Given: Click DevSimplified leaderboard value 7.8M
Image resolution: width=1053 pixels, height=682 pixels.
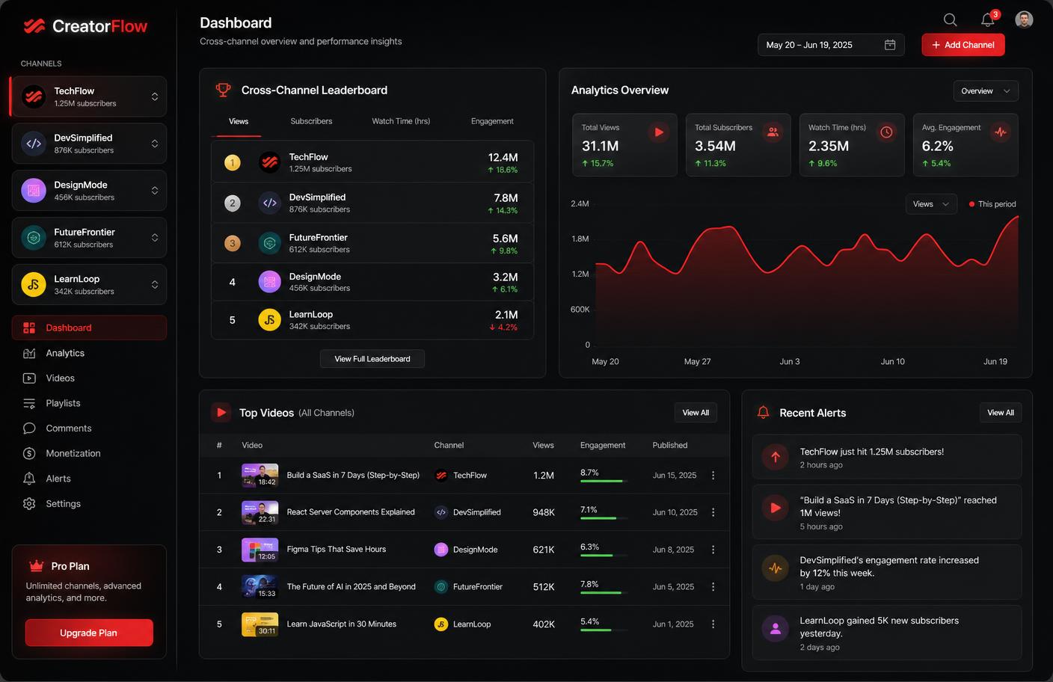Looking at the screenshot, I should pyautogui.click(x=506, y=198).
